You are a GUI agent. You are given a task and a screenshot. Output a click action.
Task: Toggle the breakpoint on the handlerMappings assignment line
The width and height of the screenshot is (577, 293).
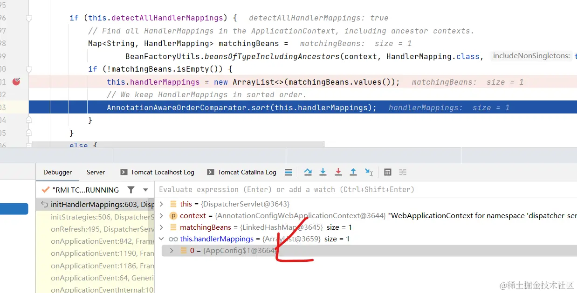17,82
